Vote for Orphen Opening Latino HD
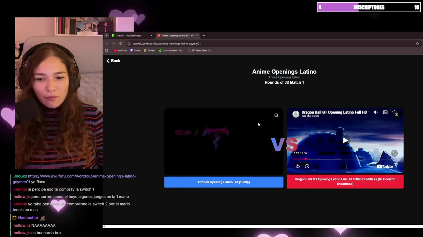Screen dimensions: 423x237 pyautogui.click(x=224, y=182)
